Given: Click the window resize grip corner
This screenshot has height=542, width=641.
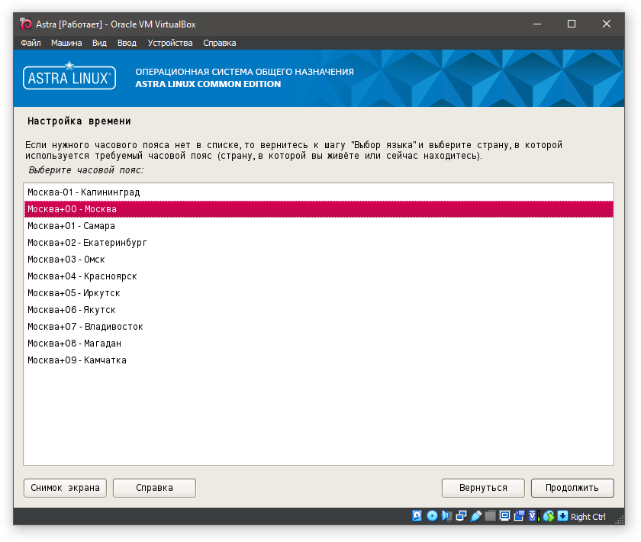Looking at the screenshot, I should pos(620,520).
